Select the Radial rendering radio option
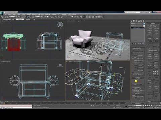This screenshot has width=161, height=120. point(133,57)
